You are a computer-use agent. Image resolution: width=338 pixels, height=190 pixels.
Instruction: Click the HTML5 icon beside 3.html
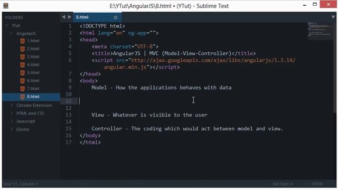click(x=22, y=57)
